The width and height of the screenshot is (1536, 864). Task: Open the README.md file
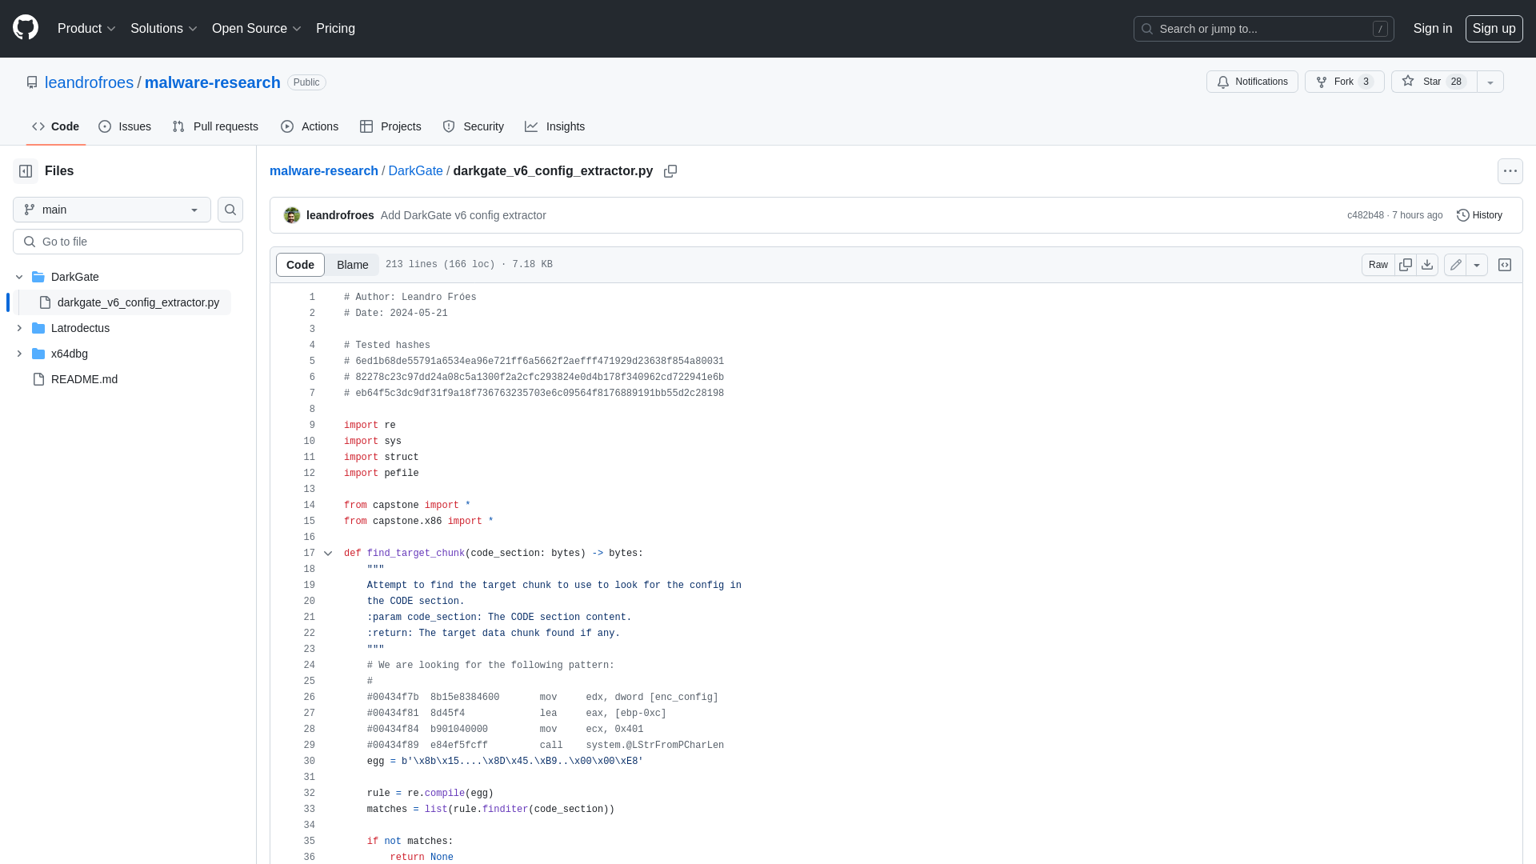pos(84,379)
